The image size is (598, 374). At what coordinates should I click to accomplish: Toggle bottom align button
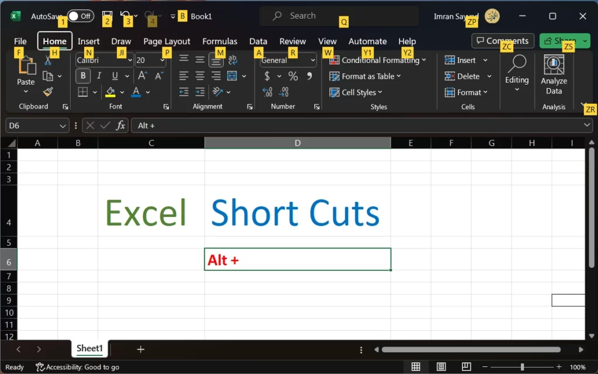(216, 60)
